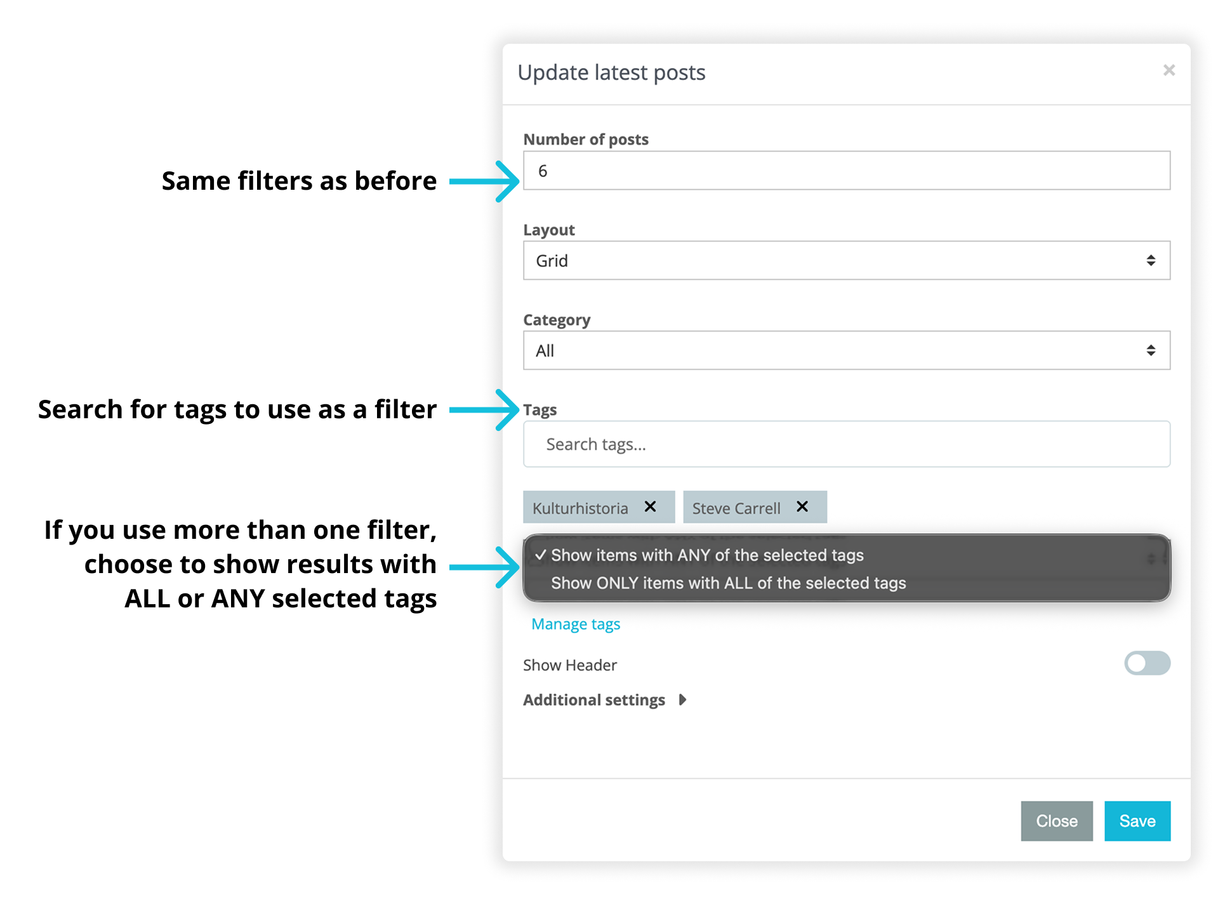Open the Layout Grid dropdown

846,260
